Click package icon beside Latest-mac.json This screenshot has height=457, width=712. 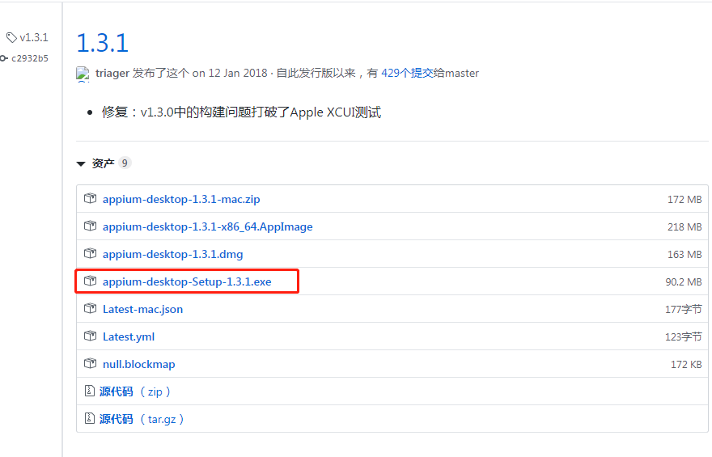(x=90, y=308)
